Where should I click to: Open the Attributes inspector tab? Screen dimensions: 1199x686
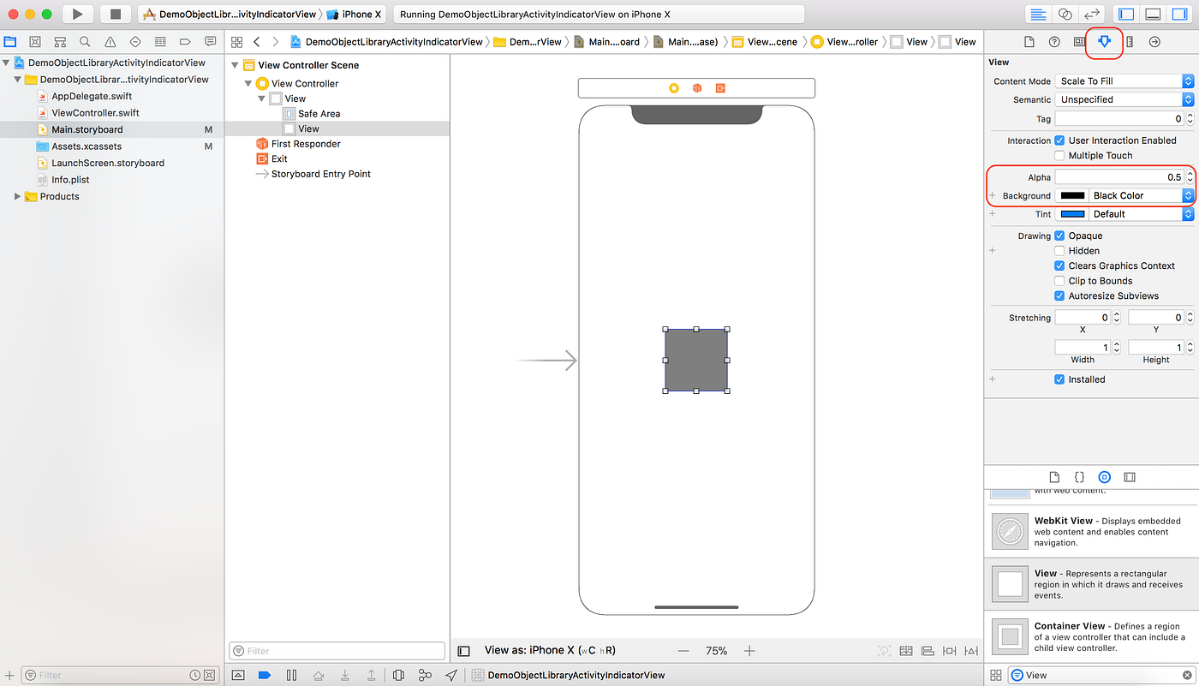pos(1105,42)
